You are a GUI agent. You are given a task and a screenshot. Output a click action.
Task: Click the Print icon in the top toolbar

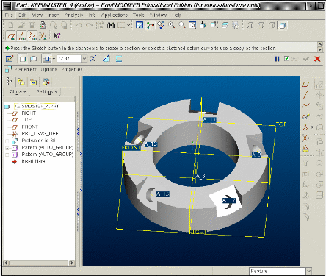43,25
